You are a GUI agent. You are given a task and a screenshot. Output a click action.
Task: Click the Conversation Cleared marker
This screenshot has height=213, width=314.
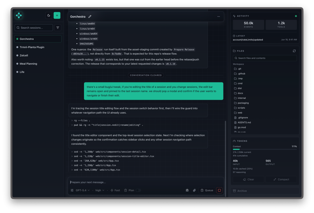click(x=146, y=75)
